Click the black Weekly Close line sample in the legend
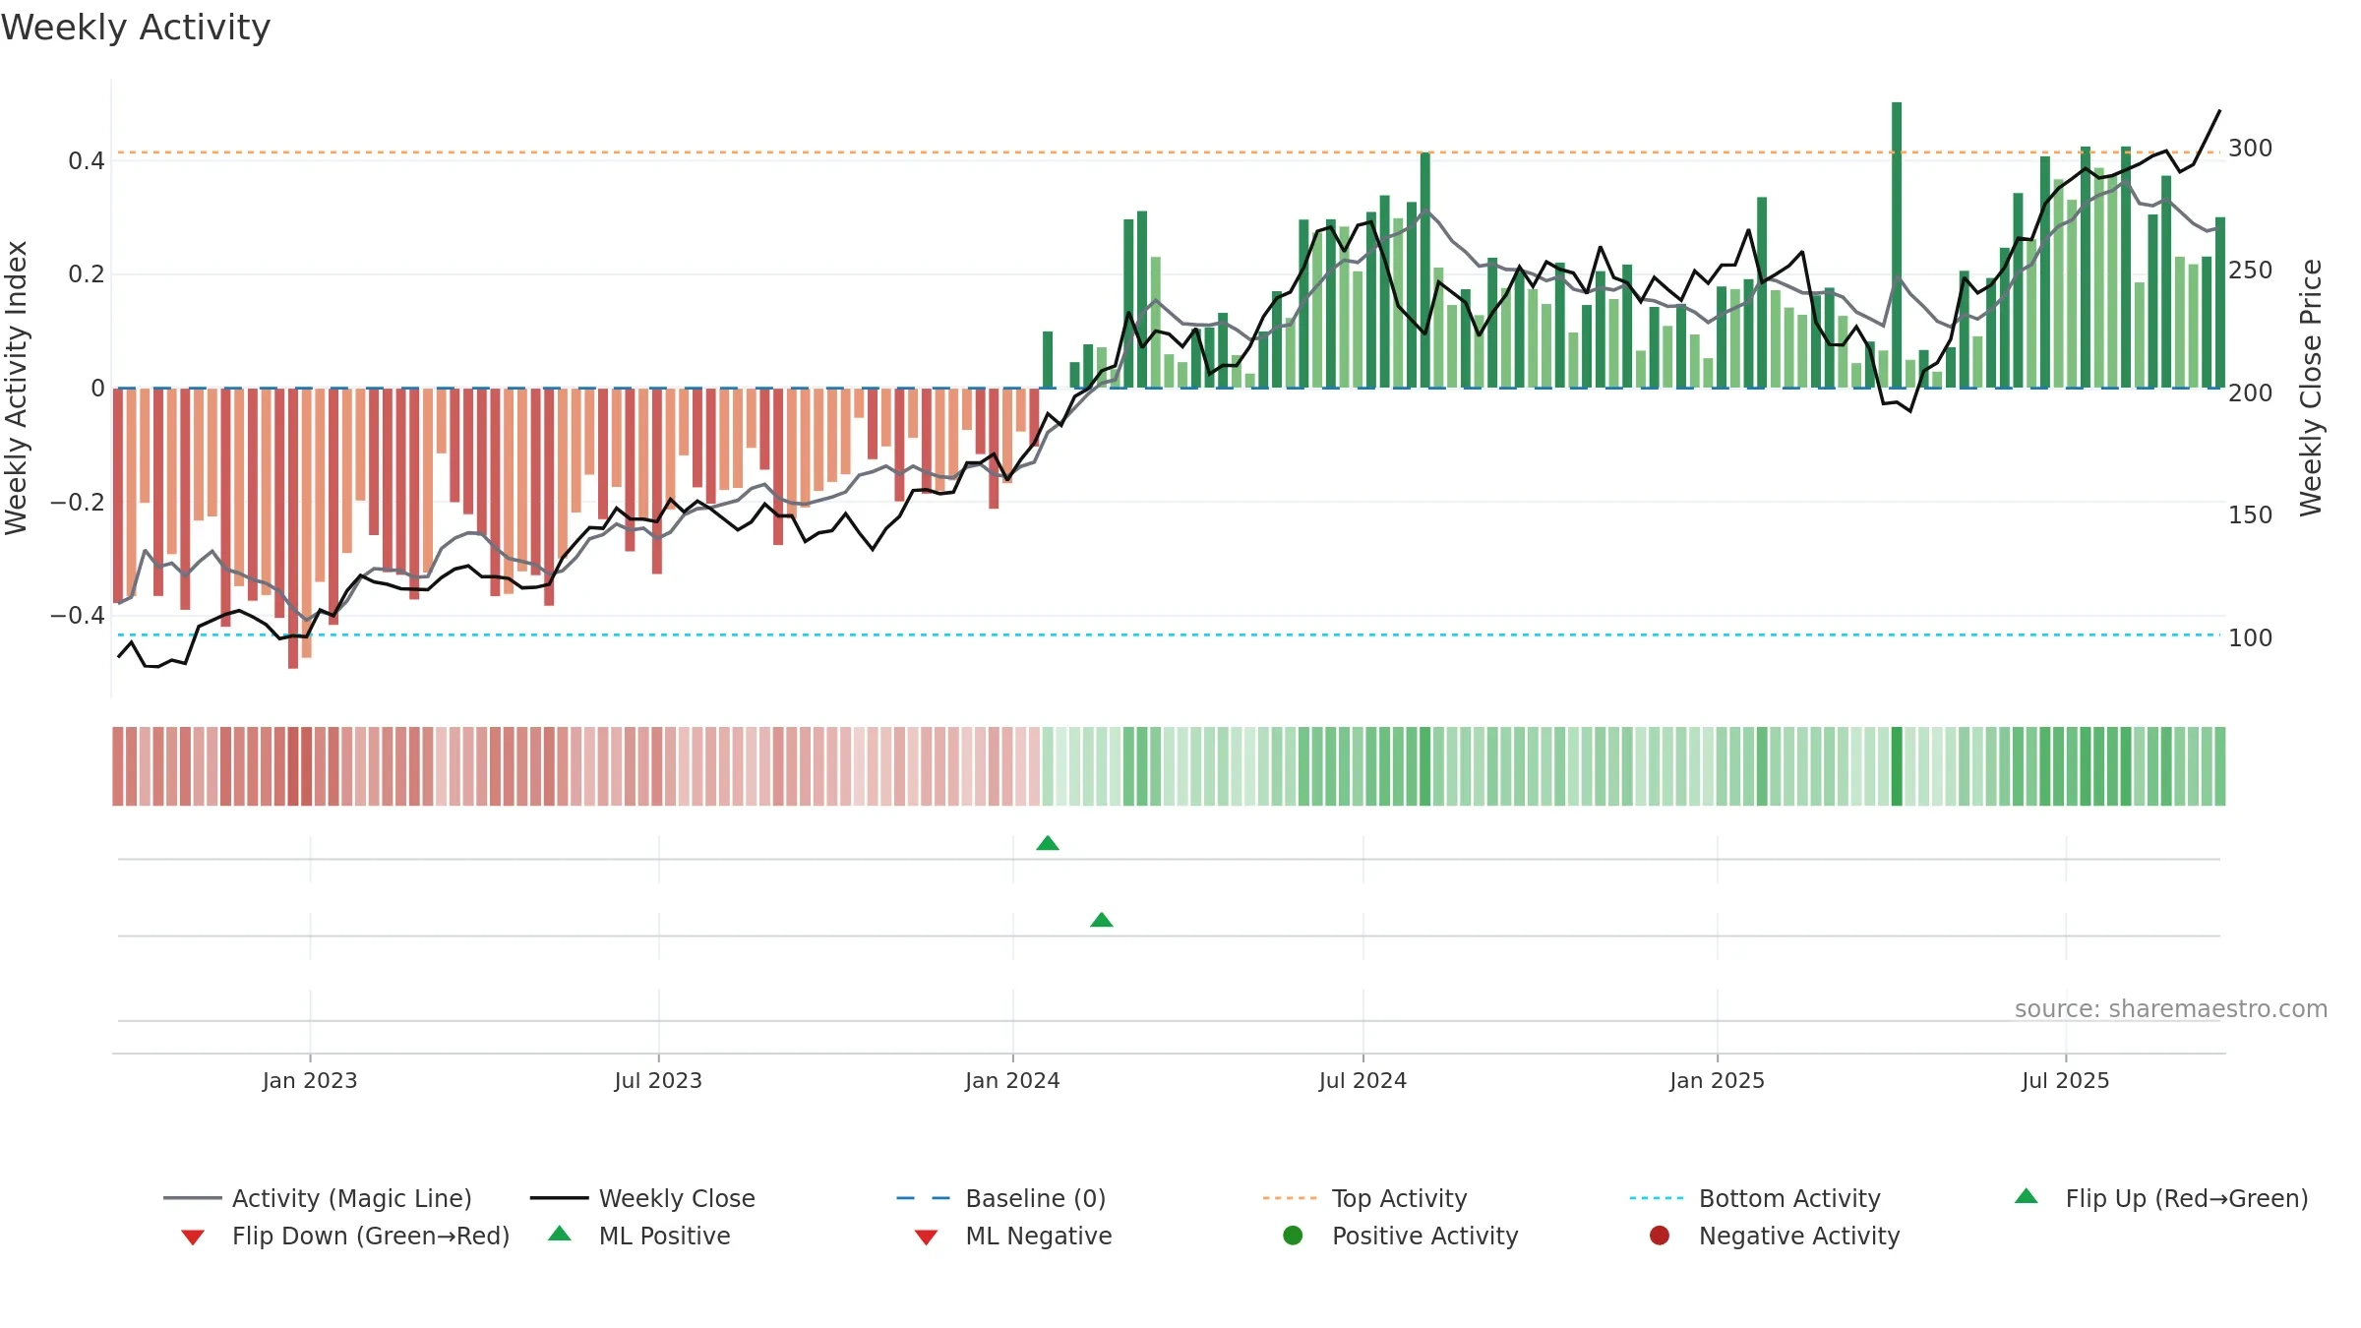 (560, 1198)
